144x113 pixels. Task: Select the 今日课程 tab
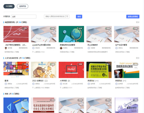coord(9,6)
